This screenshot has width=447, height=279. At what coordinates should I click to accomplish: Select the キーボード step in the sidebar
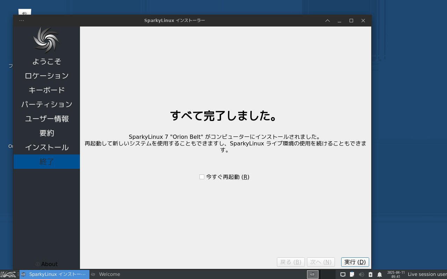pos(47,90)
